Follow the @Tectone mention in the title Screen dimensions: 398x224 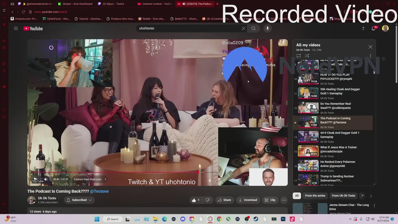click(99, 191)
